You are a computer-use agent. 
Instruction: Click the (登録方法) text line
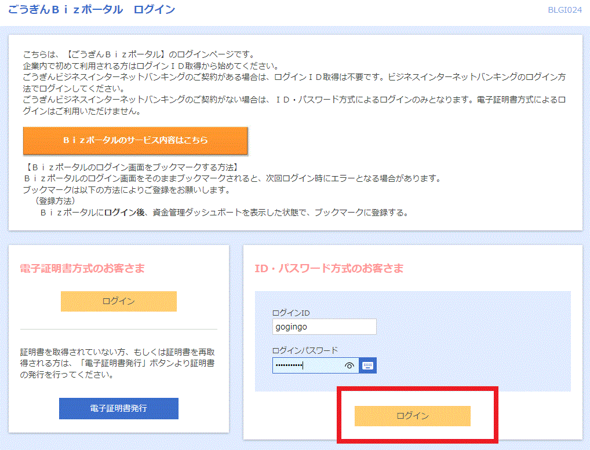click(x=55, y=201)
